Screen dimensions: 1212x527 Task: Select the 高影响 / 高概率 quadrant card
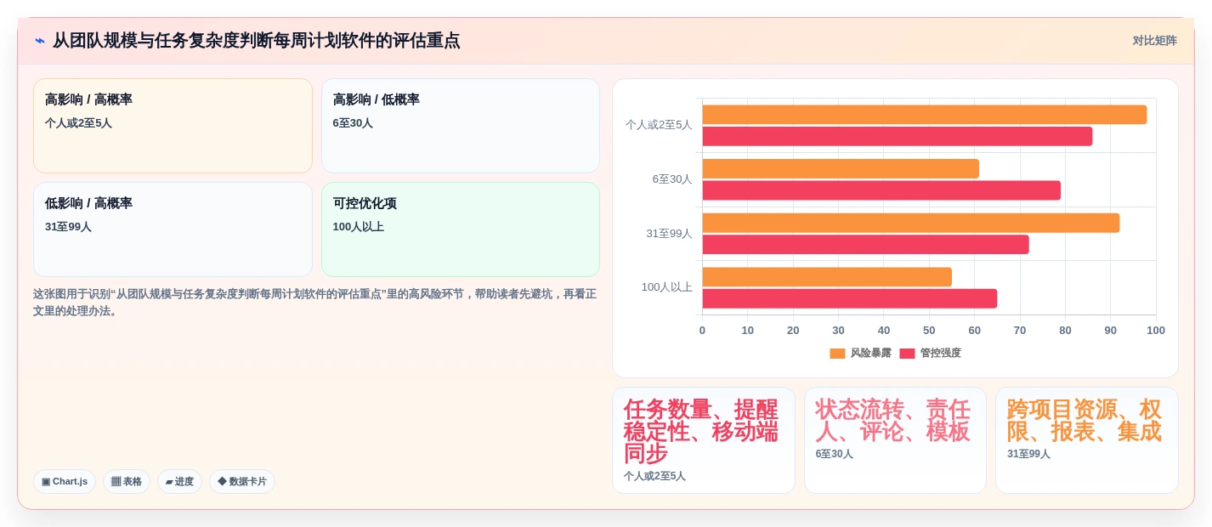[173, 126]
